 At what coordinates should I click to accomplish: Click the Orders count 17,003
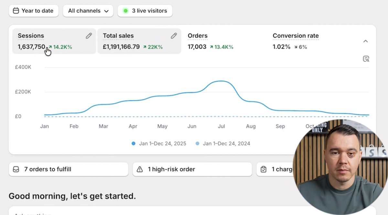(197, 47)
